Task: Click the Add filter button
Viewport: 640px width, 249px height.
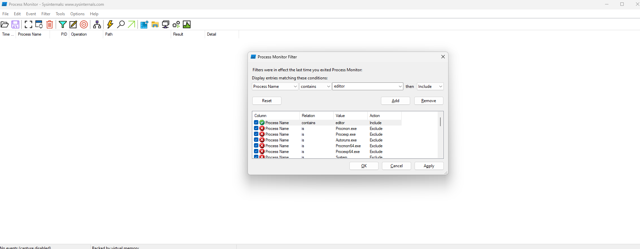Action: tap(396, 101)
